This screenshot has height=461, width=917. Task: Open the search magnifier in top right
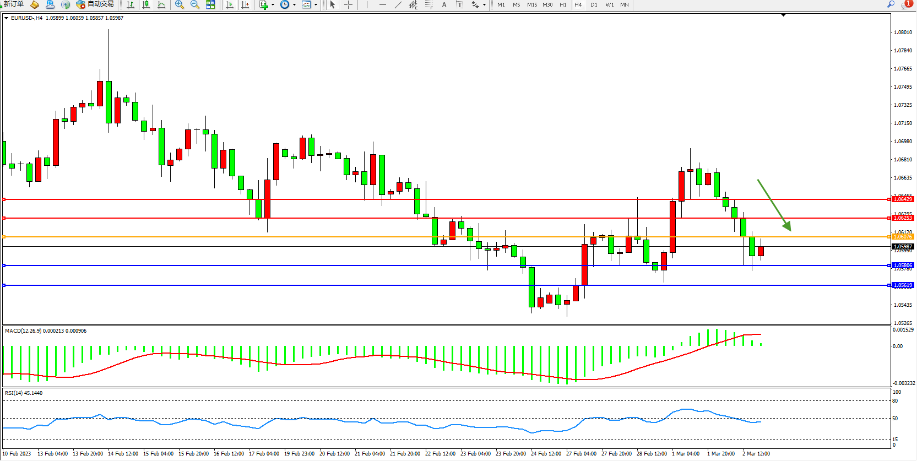tap(891, 4)
